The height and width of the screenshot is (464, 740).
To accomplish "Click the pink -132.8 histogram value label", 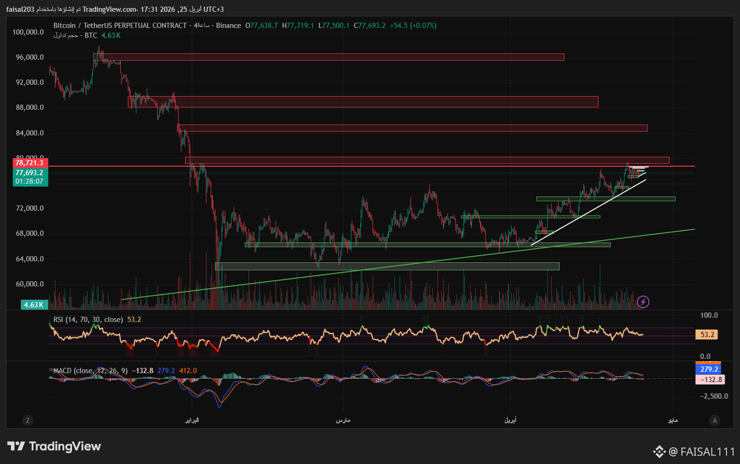I will pos(710,379).
